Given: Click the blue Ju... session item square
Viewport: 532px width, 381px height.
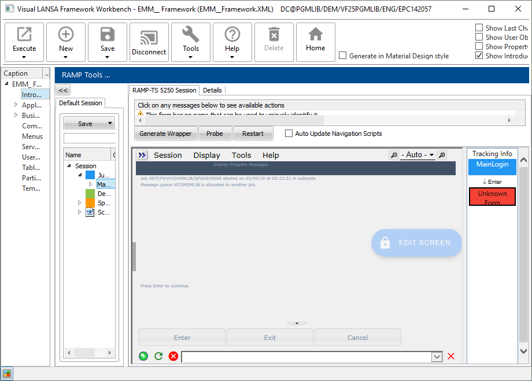Looking at the screenshot, I should tap(90, 175).
